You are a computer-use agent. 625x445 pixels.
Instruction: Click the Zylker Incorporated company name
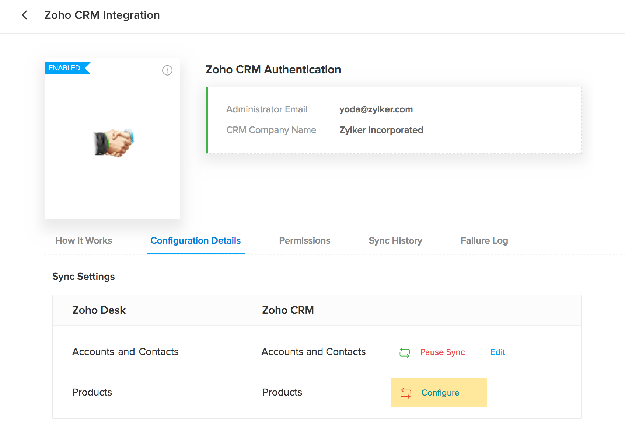click(381, 130)
